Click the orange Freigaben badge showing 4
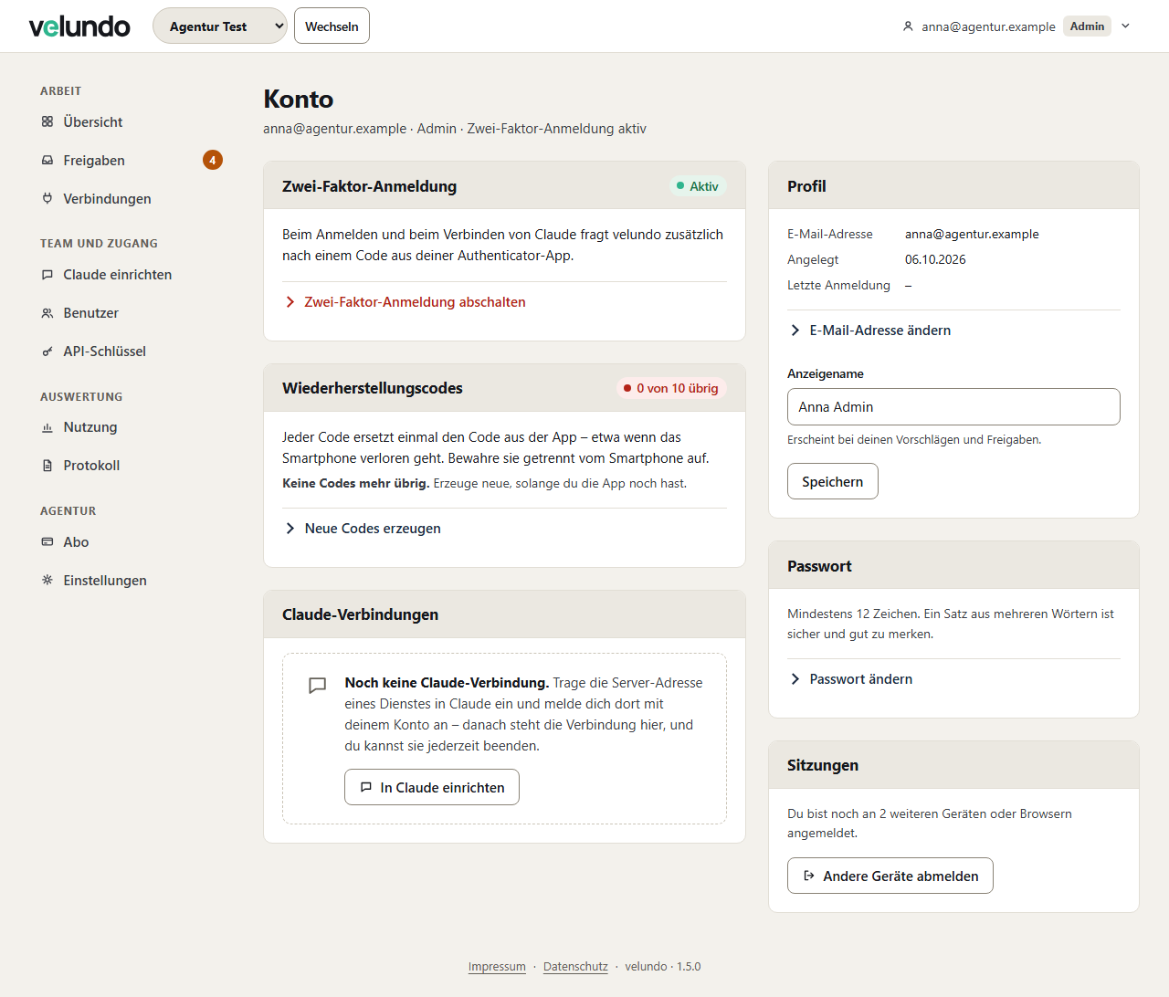Image resolution: width=1169 pixels, height=997 pixels. [x=213, y=160]
